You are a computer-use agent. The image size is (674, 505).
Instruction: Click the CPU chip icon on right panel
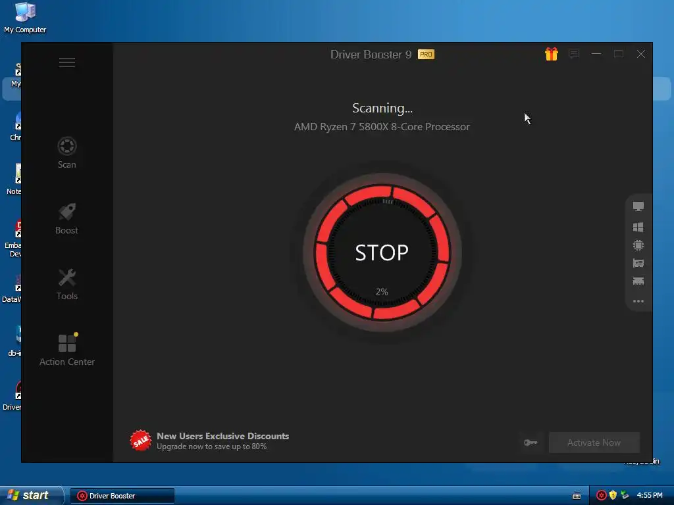(x=638, y=245)
